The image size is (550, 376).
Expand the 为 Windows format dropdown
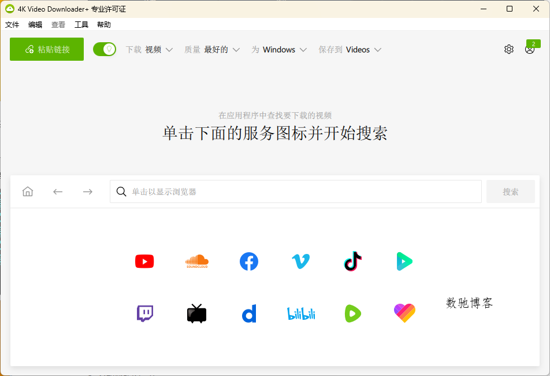pos(279,50)
